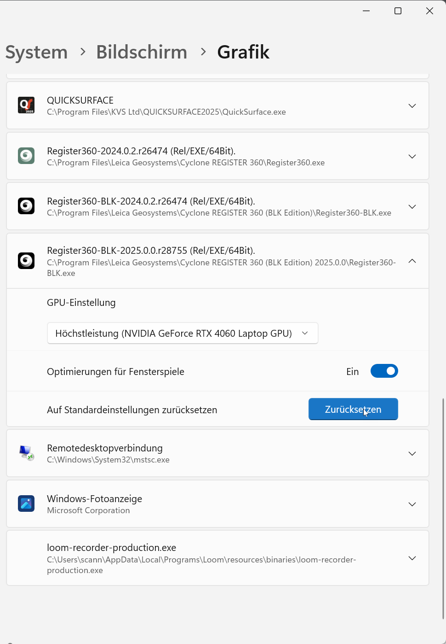The height and width of the screenshot is (644, 446).
Task: Click the Grafik page heading
Action: (x=243, y=52)
